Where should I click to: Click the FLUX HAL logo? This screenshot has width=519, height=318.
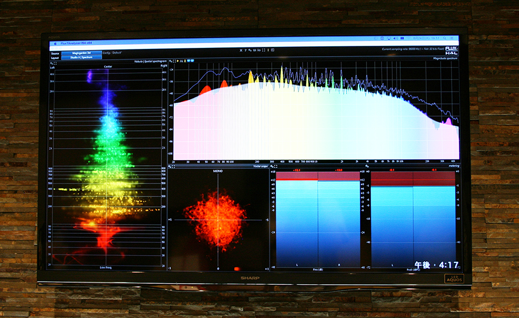(x=451, y=50)
